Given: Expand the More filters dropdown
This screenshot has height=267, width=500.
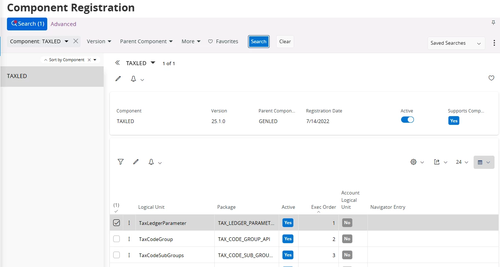Looking at the screenshot, I should click(191, 41).
